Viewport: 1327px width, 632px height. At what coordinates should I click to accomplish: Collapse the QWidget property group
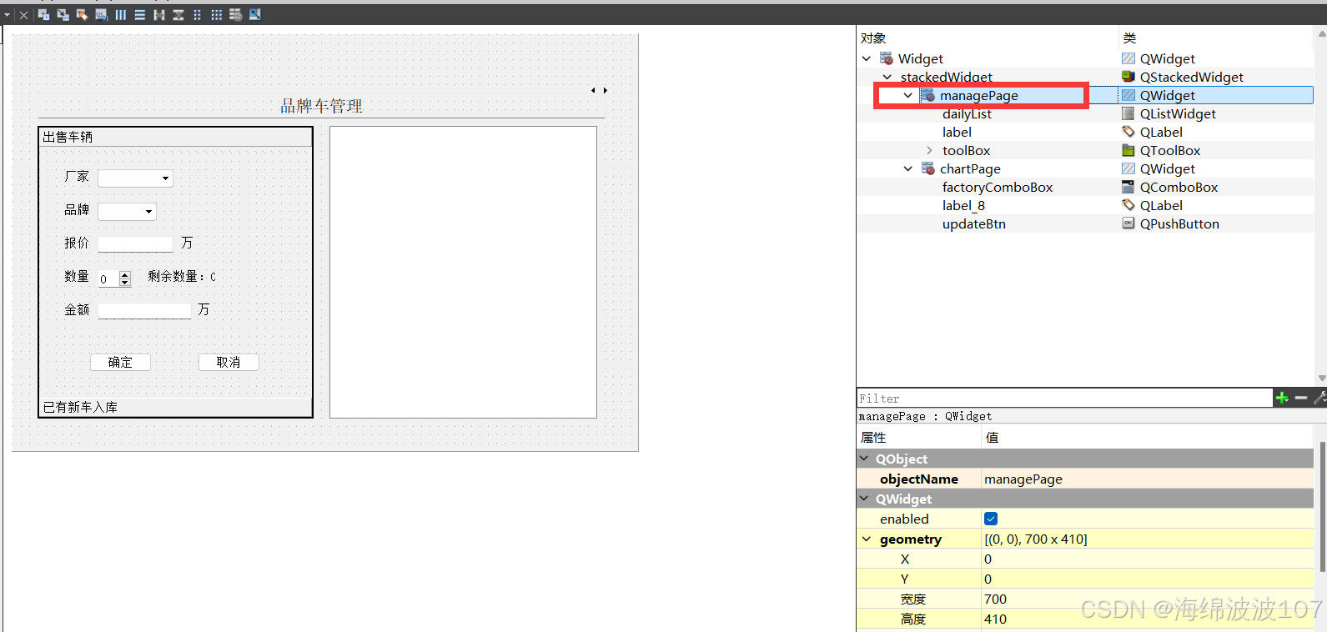[864, 499]
